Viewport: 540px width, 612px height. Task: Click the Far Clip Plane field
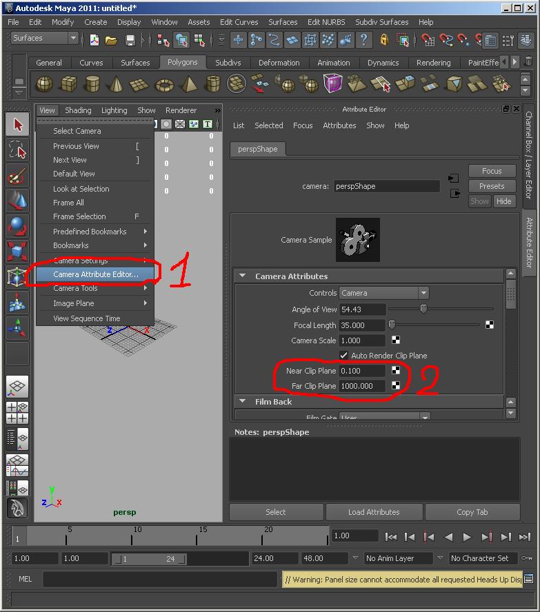point(362,386)
